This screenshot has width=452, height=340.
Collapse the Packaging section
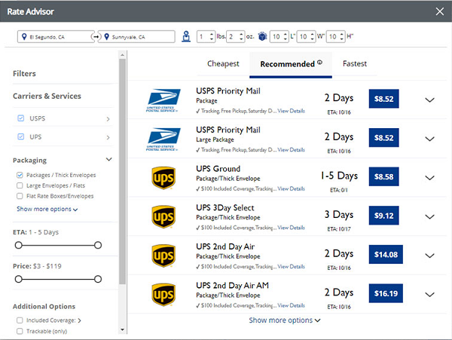pyautogui.click(x=109, y=159)
